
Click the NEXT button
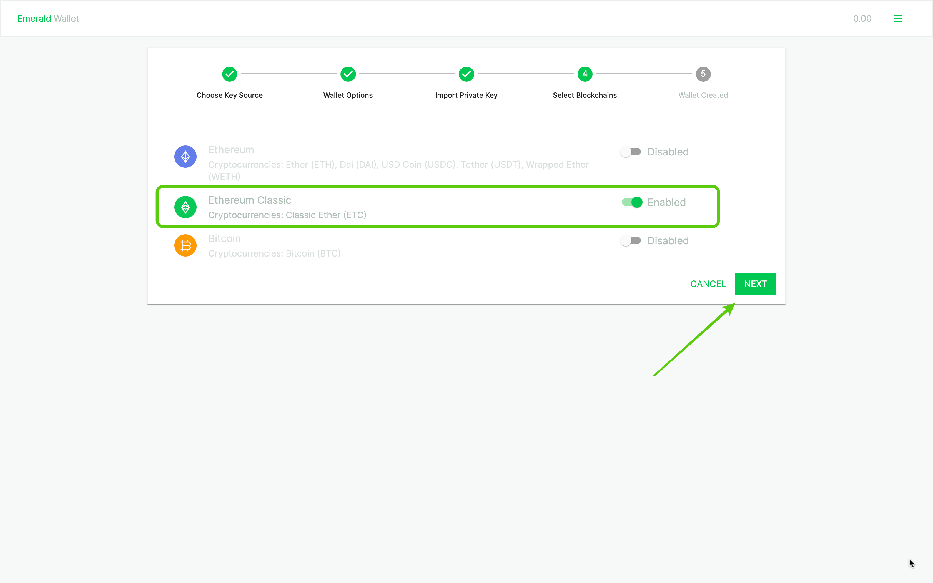tap(756, 283)
